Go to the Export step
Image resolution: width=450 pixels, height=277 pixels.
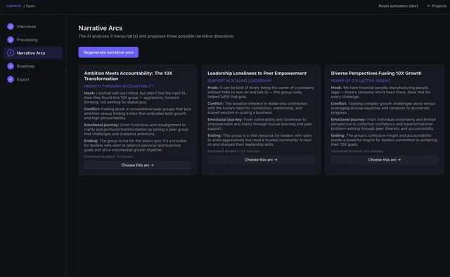click(33, 79)
